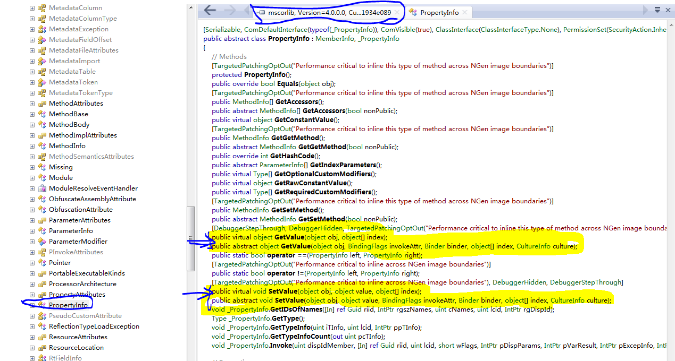Select the PseudoCustomAttribute tree row
This screenshot has width=675, height=361.
(x=85, y=316)
